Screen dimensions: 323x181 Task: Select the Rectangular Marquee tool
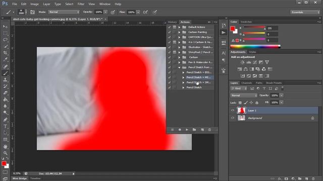(x=6, y=33)
